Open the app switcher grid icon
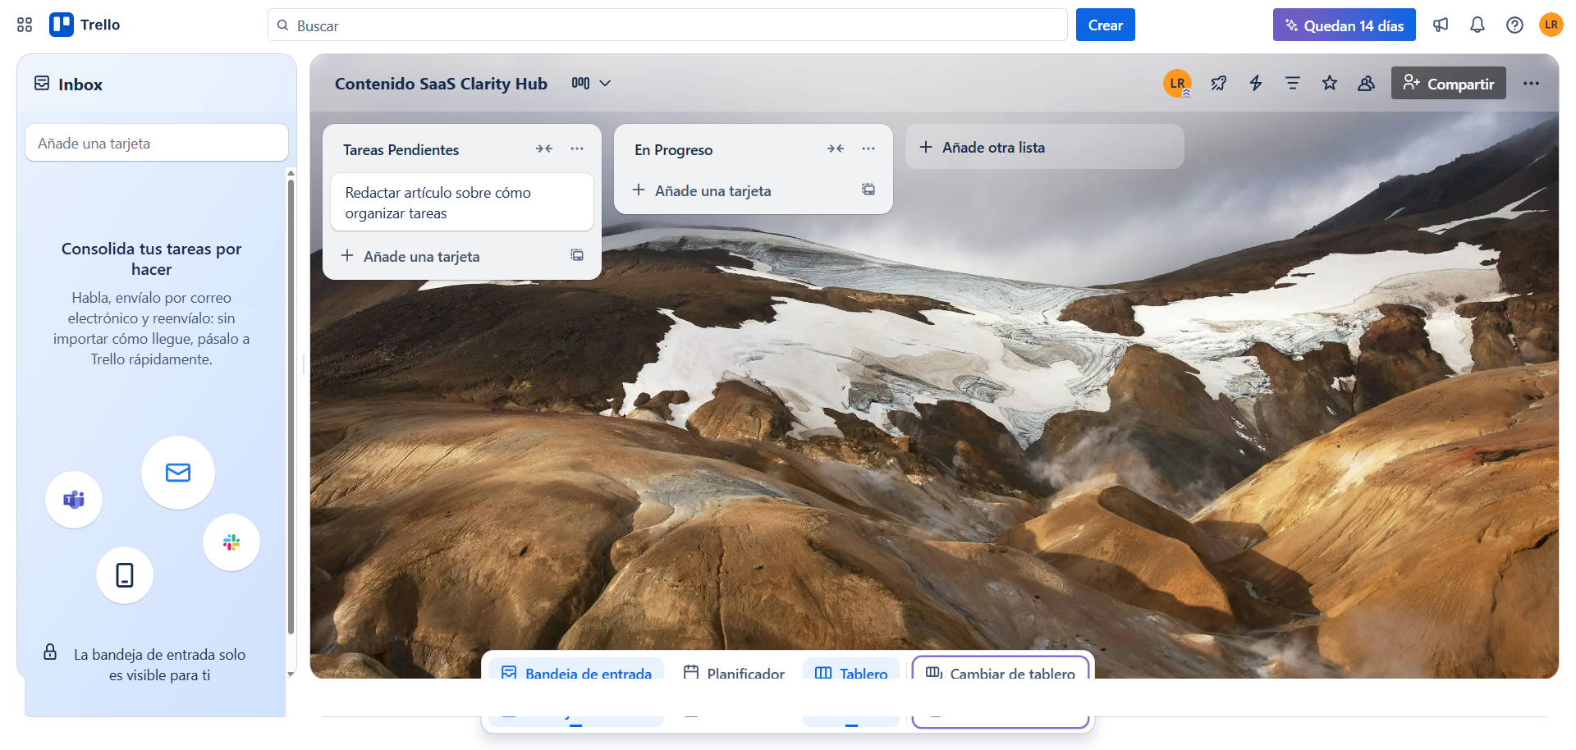 [x=25, y=25]
